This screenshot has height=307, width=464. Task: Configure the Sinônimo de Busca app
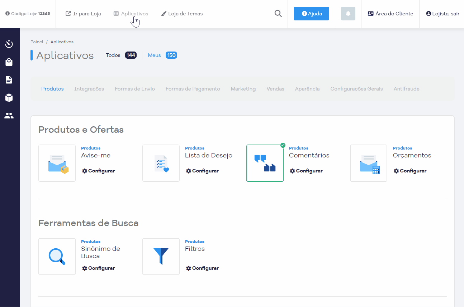99,268
